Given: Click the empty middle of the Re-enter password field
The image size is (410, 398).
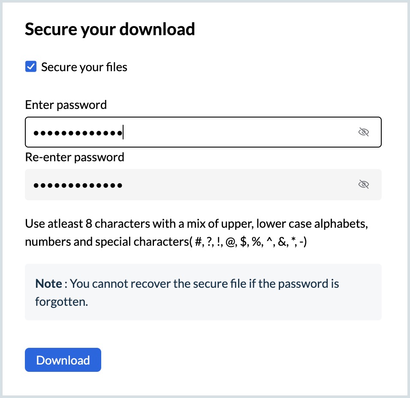Looking at the screenshot, I should tap(236, 185).
